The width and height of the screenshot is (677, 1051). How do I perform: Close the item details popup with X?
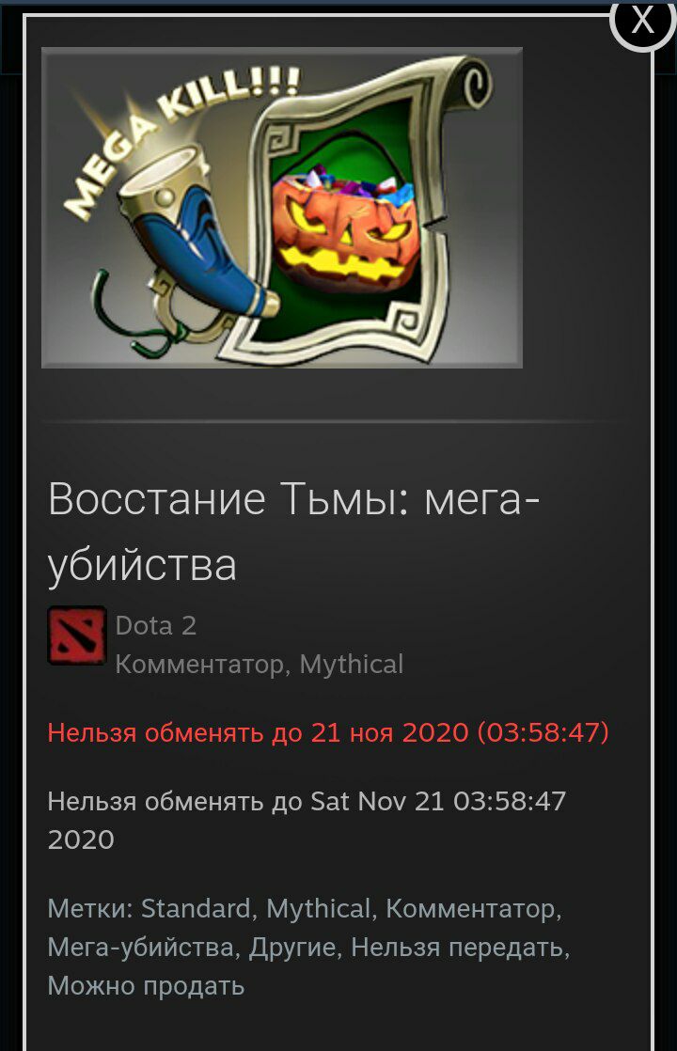642,20
